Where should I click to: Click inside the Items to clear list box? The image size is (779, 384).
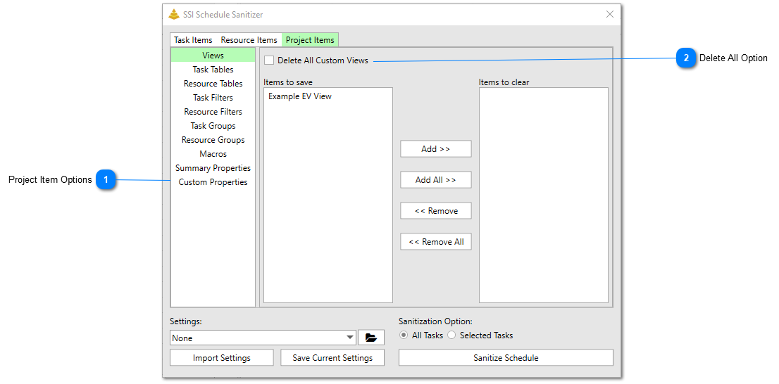(x=544, y=195)
